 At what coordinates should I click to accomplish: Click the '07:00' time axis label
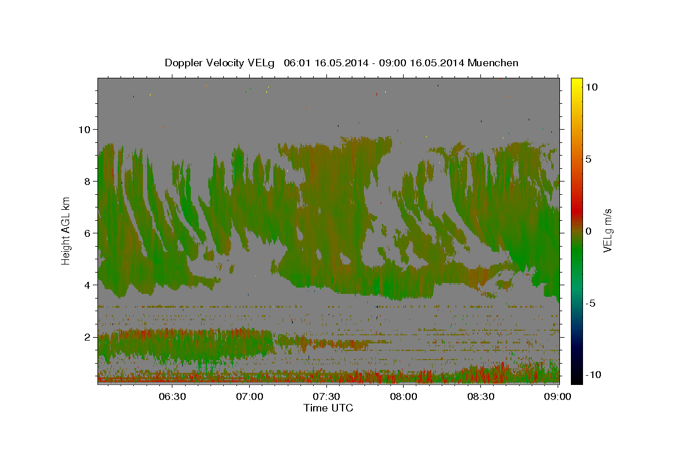tap(250, 396)
